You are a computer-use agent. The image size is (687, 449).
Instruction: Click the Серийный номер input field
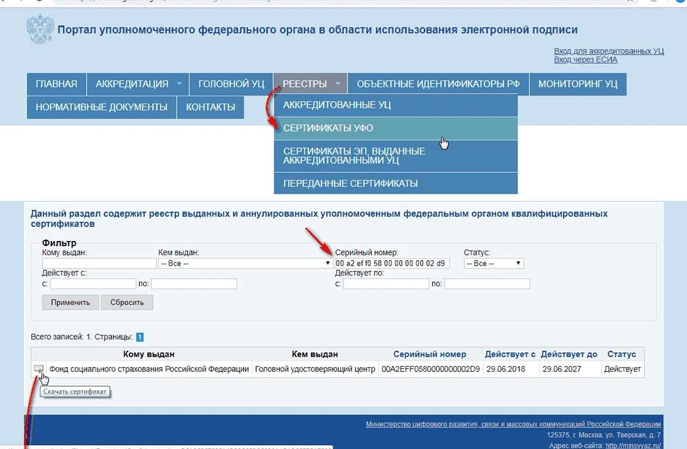[392, 263]
